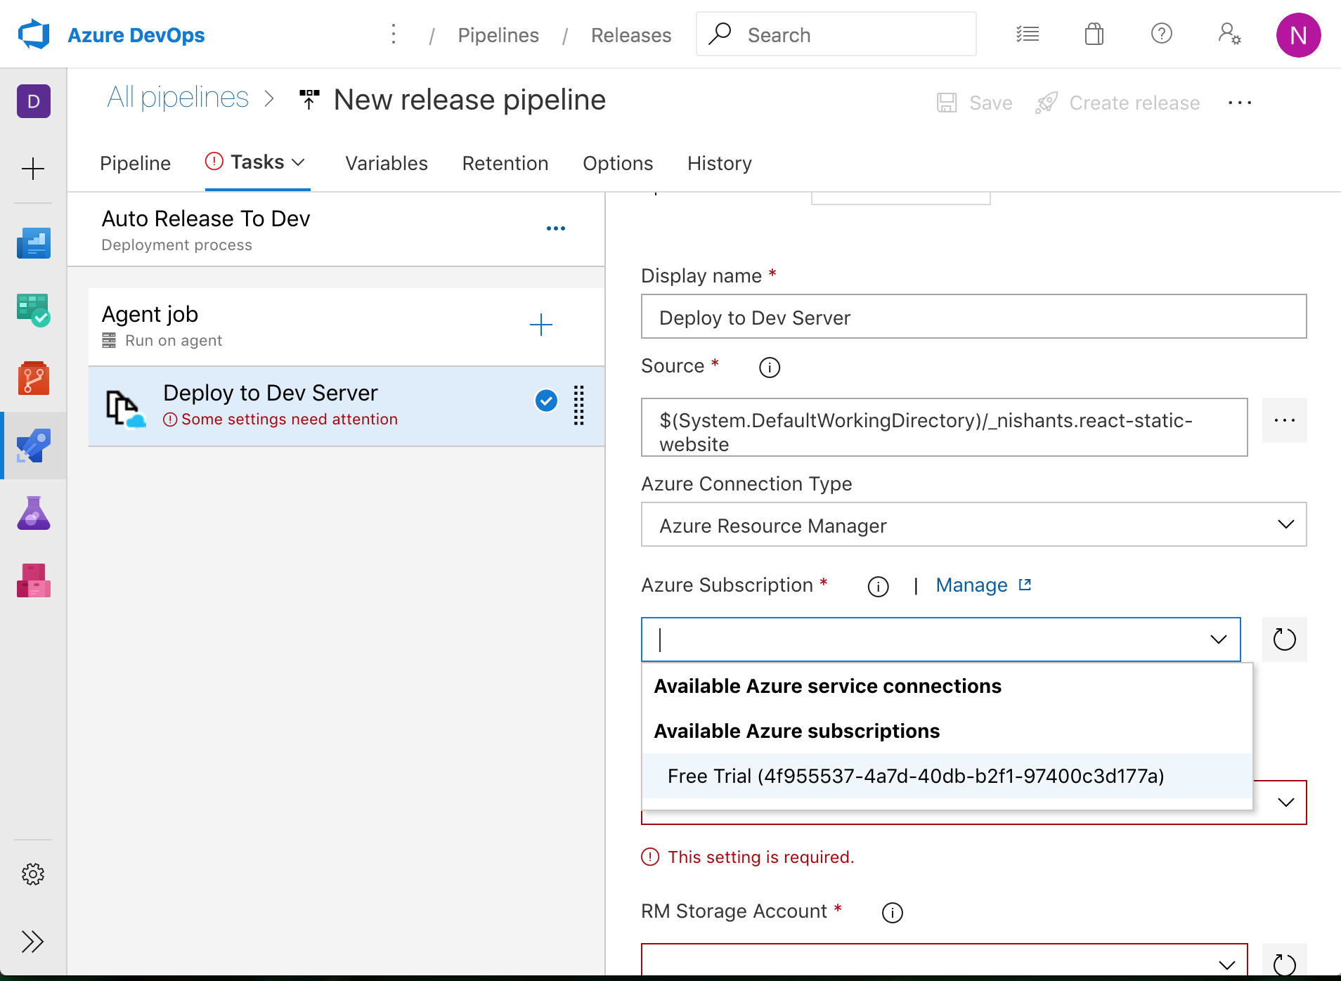Viewport: 1341px width, 981px height.
Task: Go to All pipelines breadcrumb
Action: point(178,98)
